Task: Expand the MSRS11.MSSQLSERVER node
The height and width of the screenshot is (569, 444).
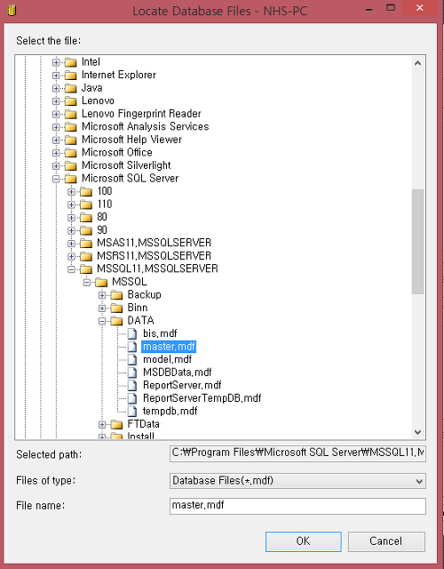Action: point(71,256)
